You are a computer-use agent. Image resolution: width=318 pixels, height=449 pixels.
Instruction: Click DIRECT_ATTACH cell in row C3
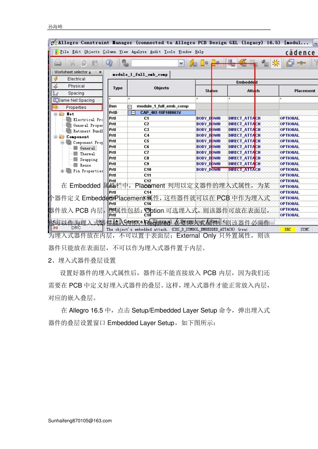253,130
